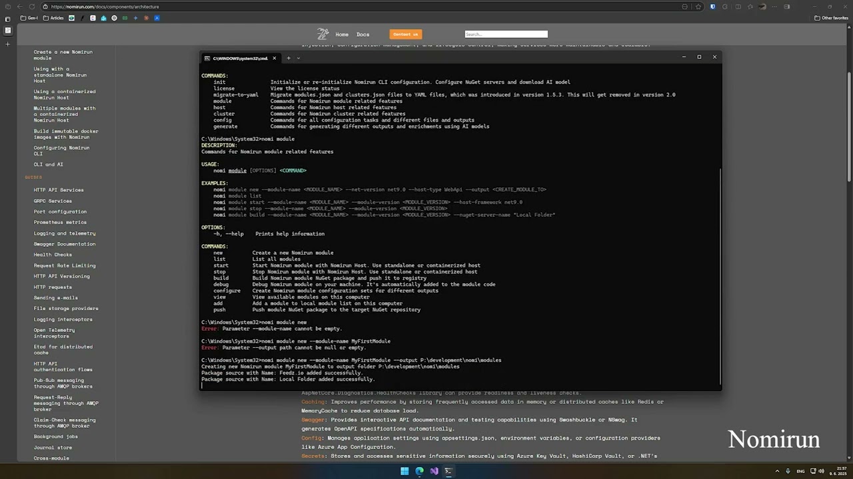853x479 pixels.
Task: Open 'Using a containerized Nomirun Host'
Action: click(x=65, y=94)
